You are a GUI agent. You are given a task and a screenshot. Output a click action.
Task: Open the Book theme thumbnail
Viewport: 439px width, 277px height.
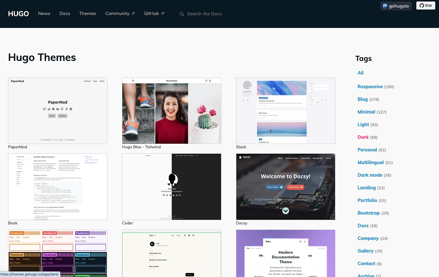(x=58, y=187)
